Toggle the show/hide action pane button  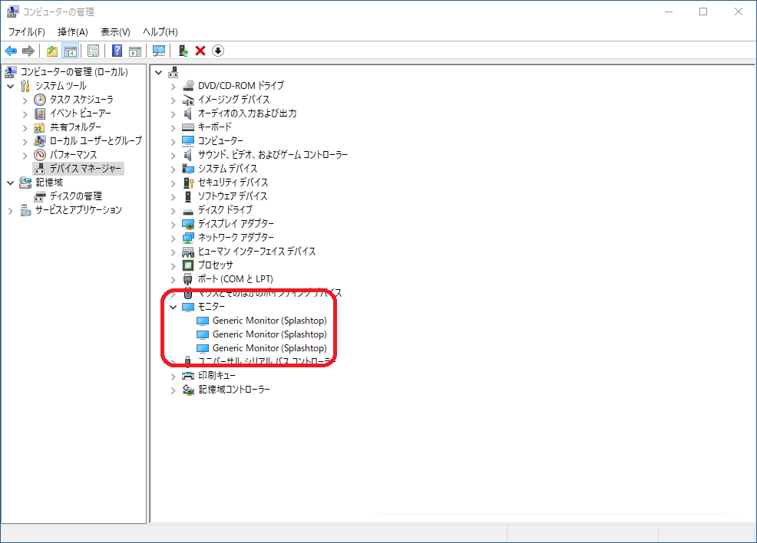tap(135, 51)
